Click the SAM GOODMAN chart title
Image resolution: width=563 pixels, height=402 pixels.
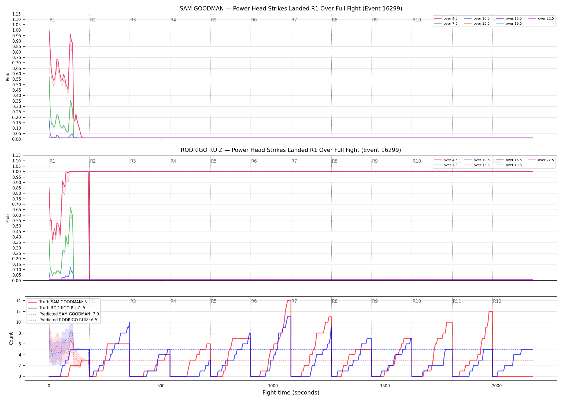291,9
